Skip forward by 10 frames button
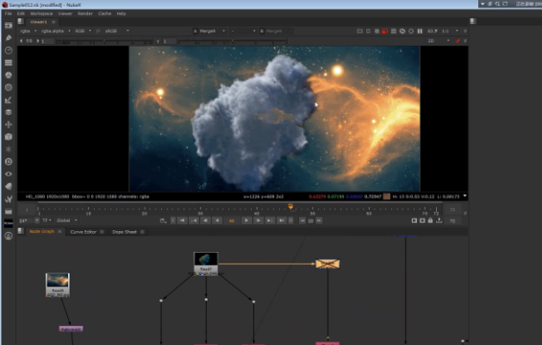 tap(319, 221)
